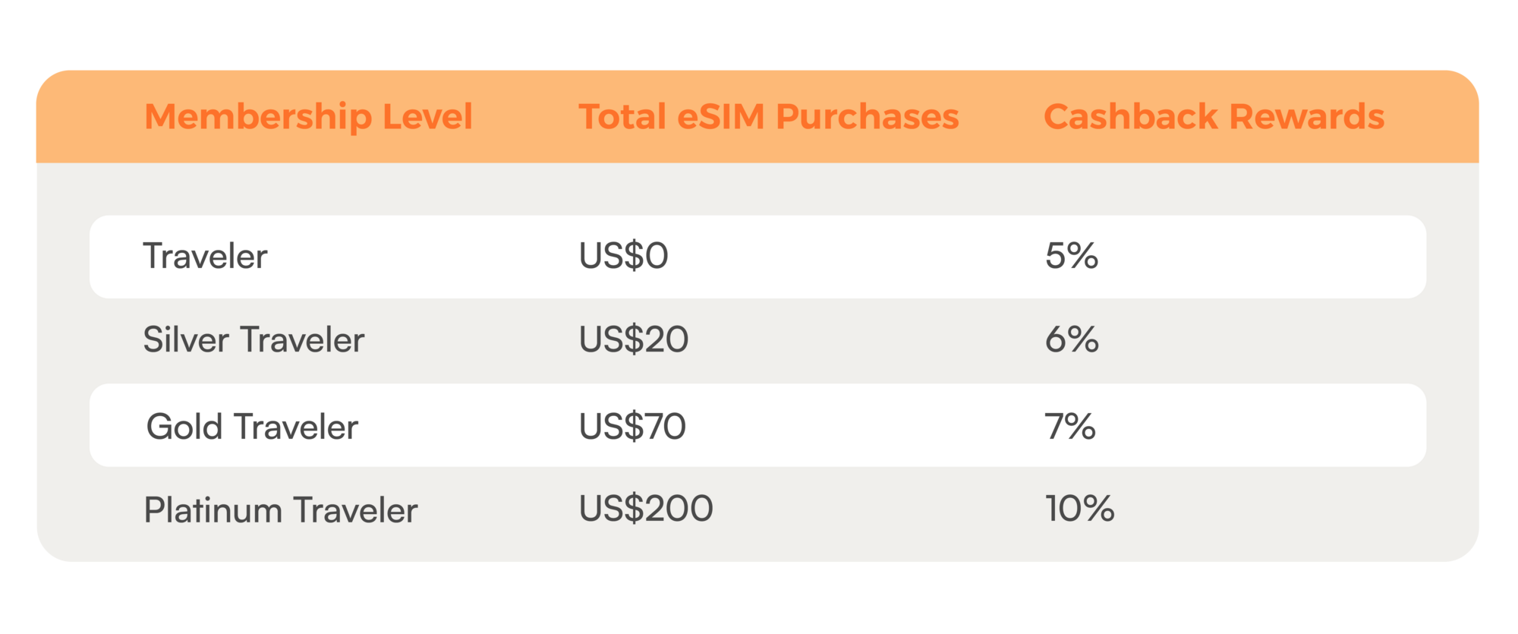This screenshot has width=1518, height=634.
Task: Click the 5% cashback value
Action: click(1071, 257)
